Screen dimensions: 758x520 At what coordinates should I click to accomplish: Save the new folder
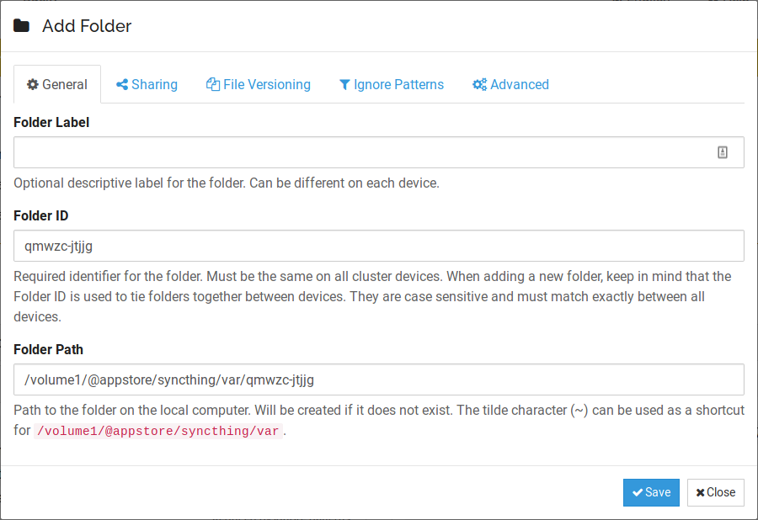point(651,492)
